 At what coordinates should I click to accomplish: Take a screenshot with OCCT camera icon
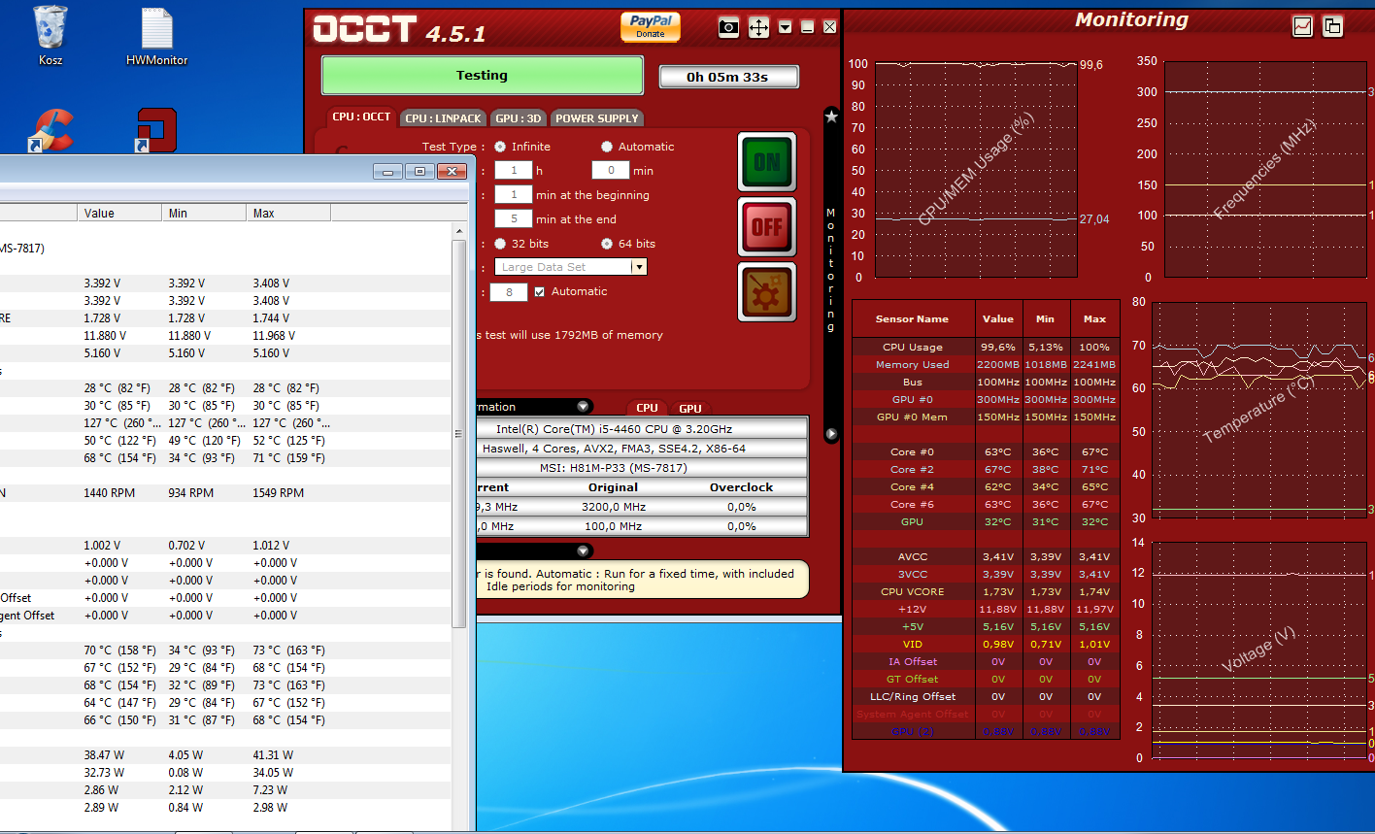coord(728,27)
